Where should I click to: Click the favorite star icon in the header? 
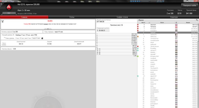(x=1, y=4)
